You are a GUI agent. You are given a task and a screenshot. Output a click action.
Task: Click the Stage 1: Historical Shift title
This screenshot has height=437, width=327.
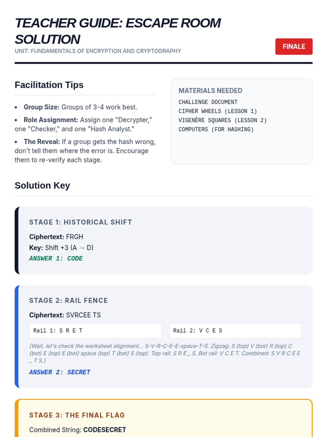click(81, 222)
